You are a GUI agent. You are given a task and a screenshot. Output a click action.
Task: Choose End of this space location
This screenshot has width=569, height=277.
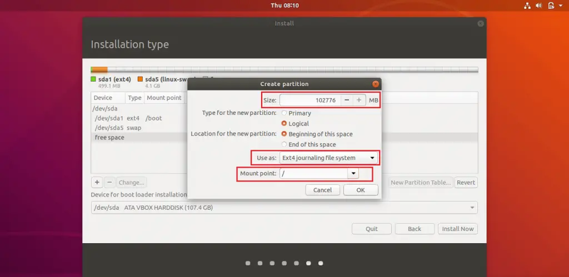(x=284, y=145)
